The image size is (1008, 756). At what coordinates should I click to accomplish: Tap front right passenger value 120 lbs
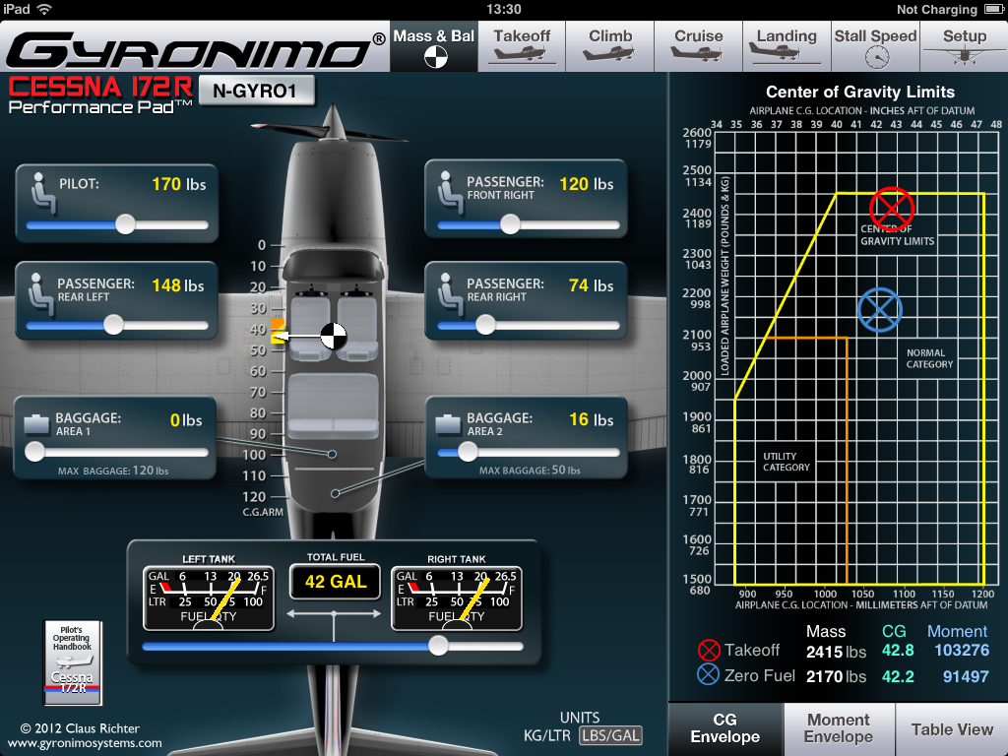(587, 184)
